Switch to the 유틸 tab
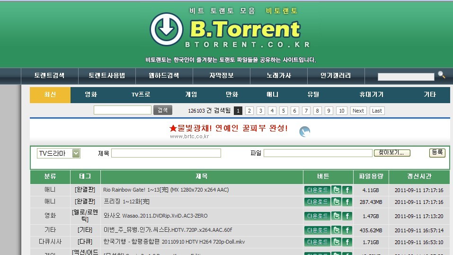 click(x=313, y=95)
